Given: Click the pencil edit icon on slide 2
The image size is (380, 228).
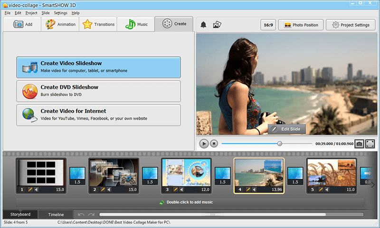Looking at the screenshot, I should [103, 190].
